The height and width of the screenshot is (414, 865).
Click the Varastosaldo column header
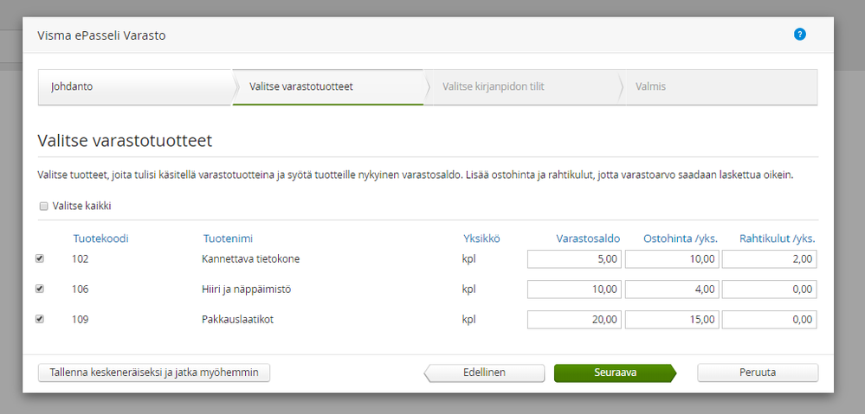pos(588,239)
